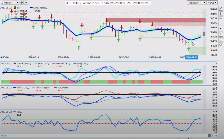Click the settings dot beside Long.Predict
Screen dimensions: 224x139
pyautogui.click(x=47, y=8)
